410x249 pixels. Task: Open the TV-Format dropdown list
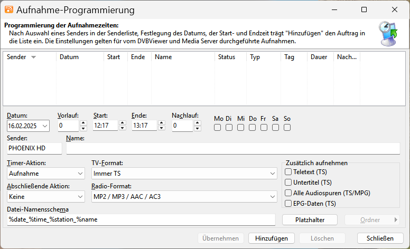272,173
